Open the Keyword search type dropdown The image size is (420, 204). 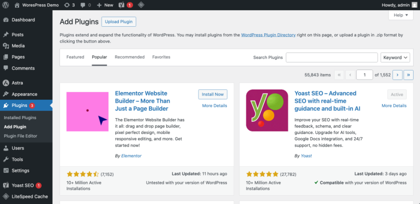(x=395, y=57)
